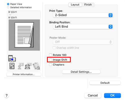Click the Printer Information button

tap(24, 74)
